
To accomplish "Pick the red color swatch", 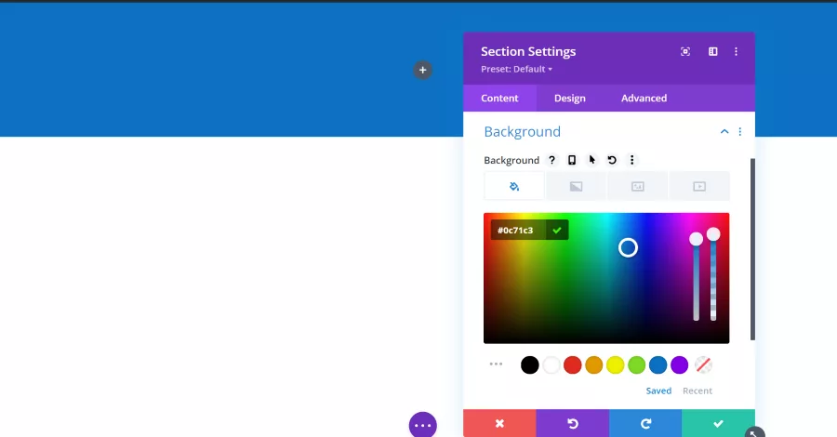I will tap(572, 365).
